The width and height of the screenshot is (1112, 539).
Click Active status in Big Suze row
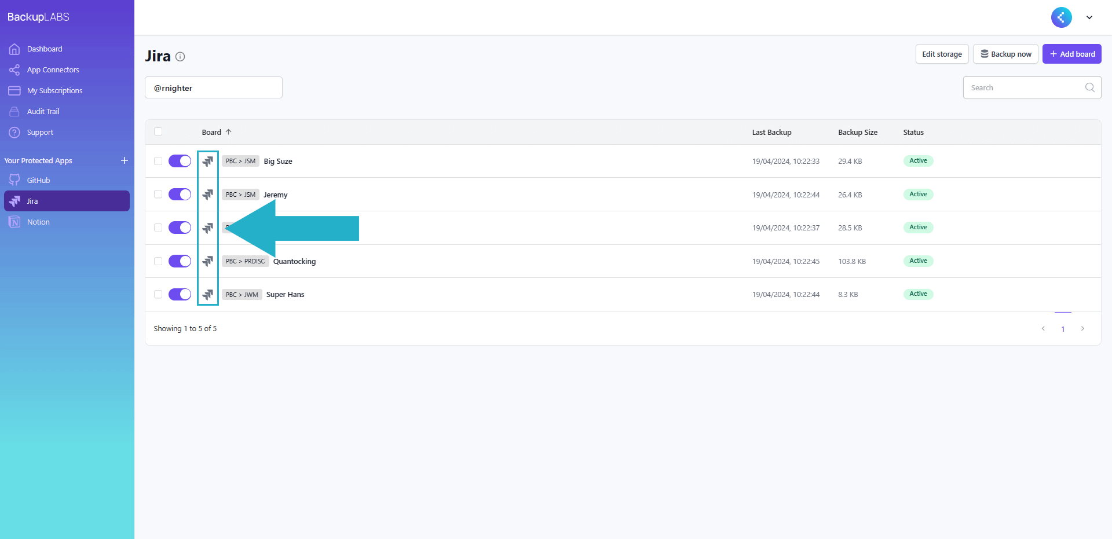918,161
